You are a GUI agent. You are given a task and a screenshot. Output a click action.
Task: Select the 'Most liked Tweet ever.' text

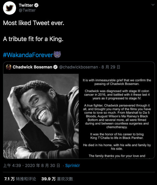[33, 23]
